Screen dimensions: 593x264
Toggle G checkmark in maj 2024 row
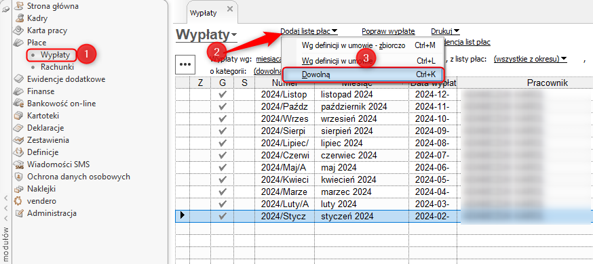coord(223,167)
